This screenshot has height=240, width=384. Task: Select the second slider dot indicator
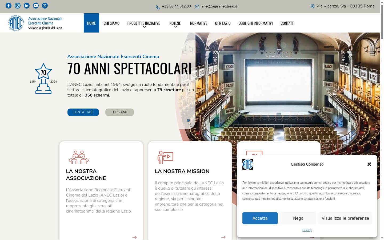(x=190, y=124)
